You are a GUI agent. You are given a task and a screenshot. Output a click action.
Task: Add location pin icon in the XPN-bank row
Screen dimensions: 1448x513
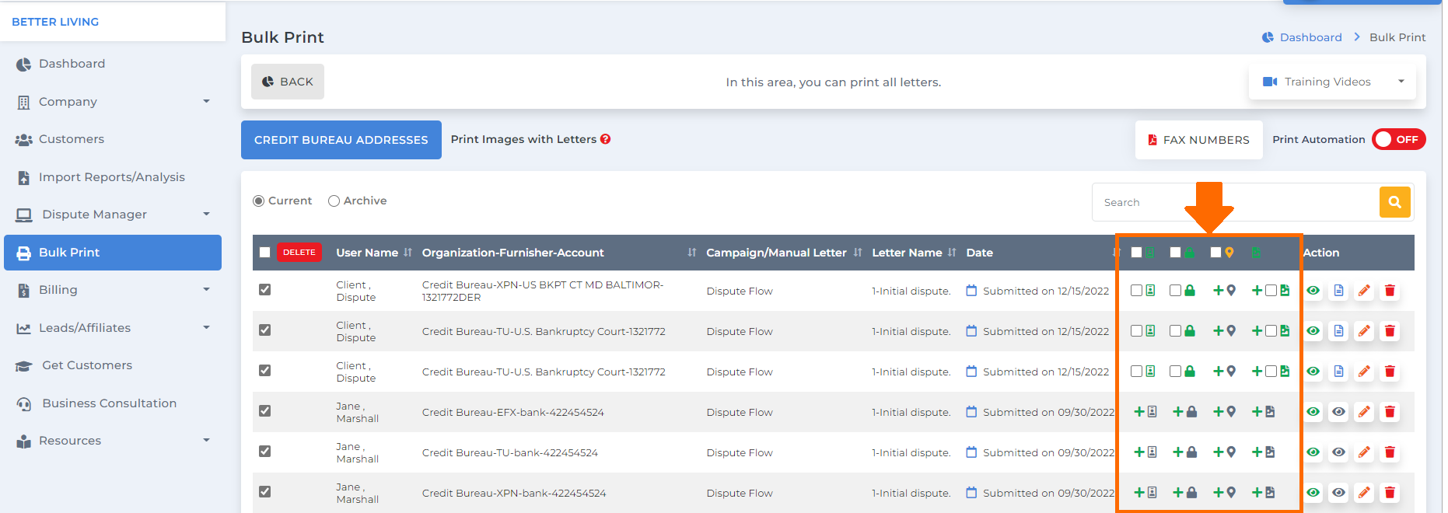tap(1225, 493)
